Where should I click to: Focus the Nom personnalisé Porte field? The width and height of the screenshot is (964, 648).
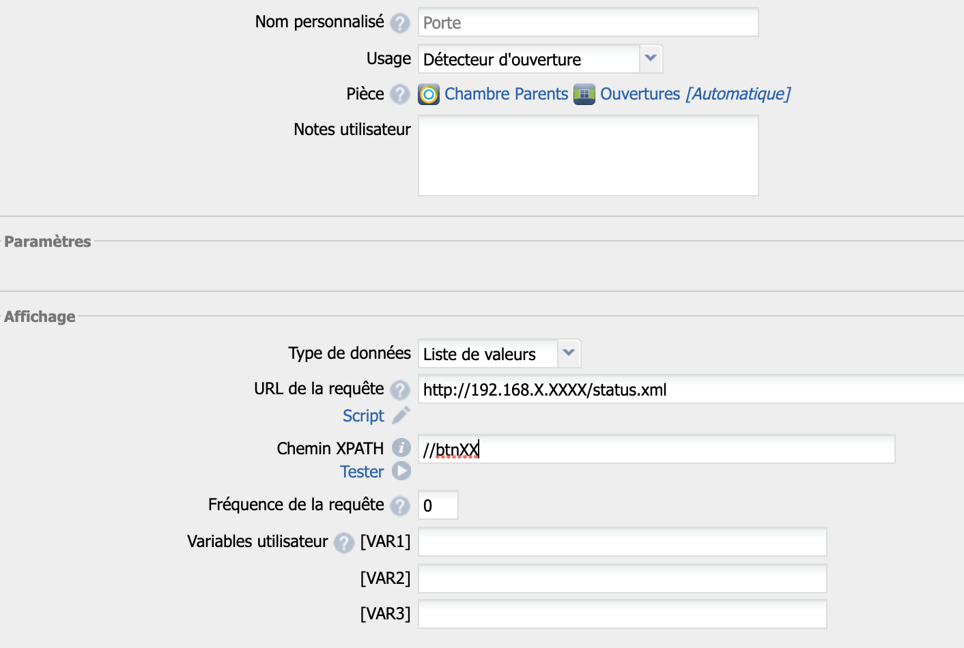(588, 23)
